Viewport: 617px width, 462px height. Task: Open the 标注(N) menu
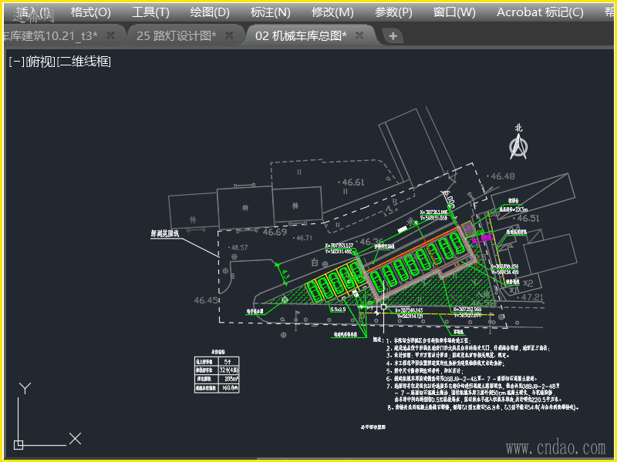271,12
